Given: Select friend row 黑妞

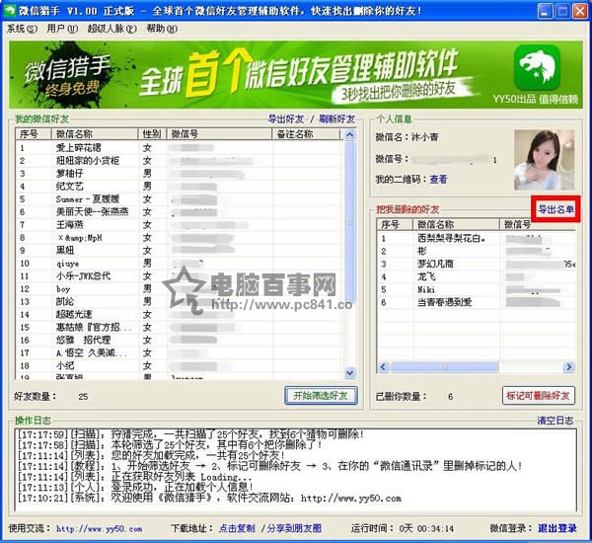Looking at the screenshot, I should pyautogui.click(x=179, y=250).
